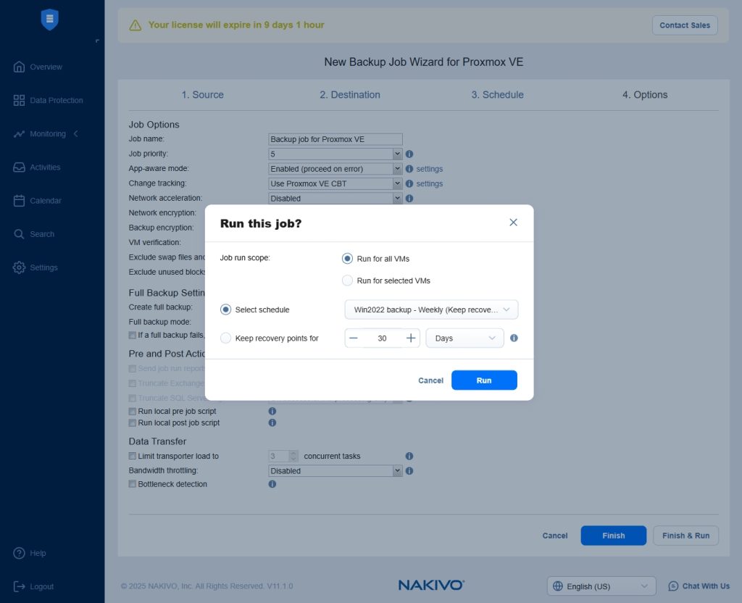Click the Chat With Us icon
The image size is (742, 603).
click(x=673, y=586)
